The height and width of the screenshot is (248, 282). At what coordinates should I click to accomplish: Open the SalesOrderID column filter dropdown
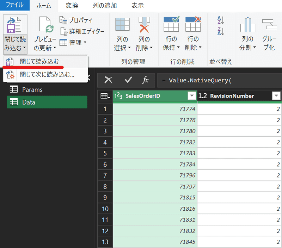click(191, 96)
